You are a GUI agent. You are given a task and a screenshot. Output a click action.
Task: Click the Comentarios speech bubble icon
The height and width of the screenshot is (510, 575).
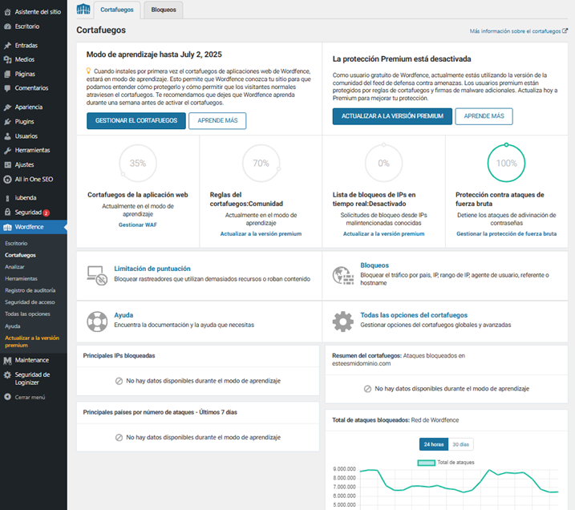(7, 88)
